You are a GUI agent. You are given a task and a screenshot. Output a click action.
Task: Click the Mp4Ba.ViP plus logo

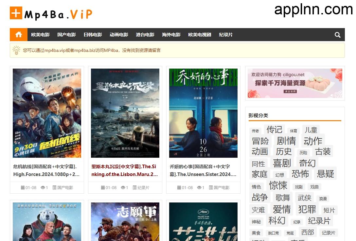(16, 13)
